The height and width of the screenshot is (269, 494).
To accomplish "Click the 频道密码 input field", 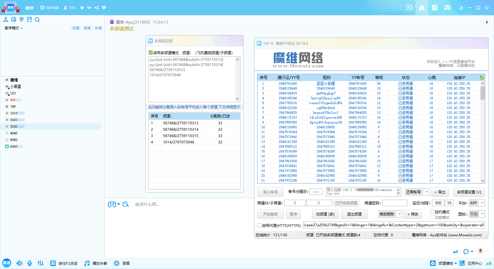I will pyautogui.click(x=395, y=203).
